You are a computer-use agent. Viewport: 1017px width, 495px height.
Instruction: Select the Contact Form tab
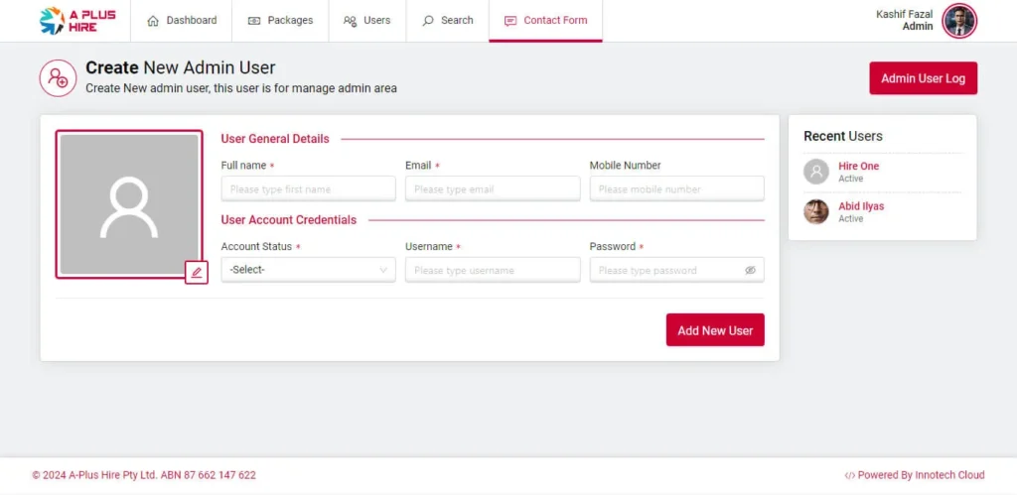545,21
